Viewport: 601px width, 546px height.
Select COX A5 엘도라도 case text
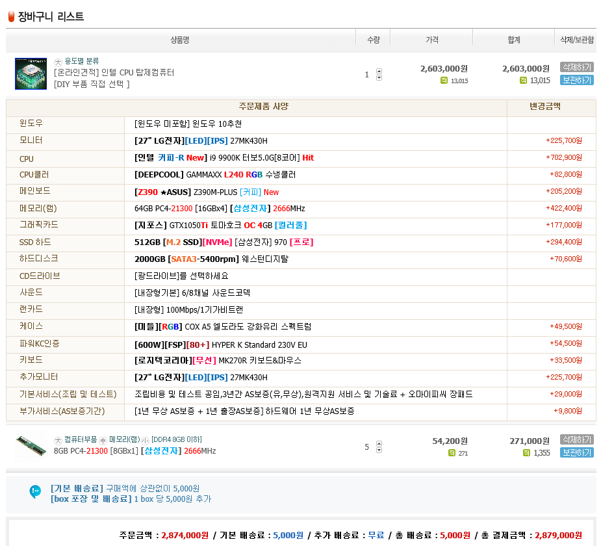pos(223,327)
